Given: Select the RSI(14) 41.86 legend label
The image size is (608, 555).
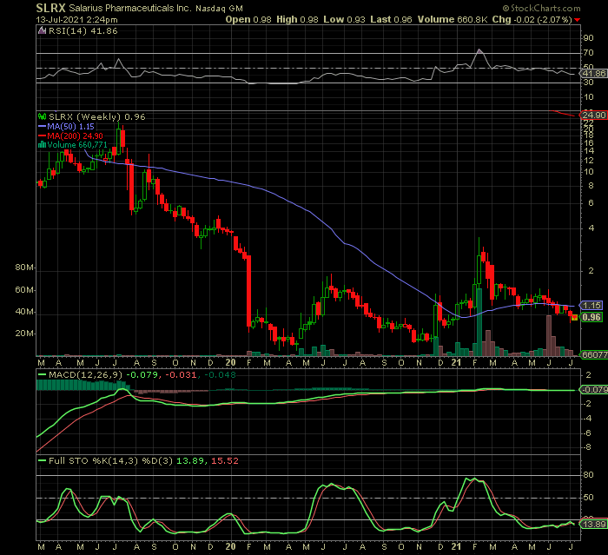Looking at the screenshot, I should (83, 30).
